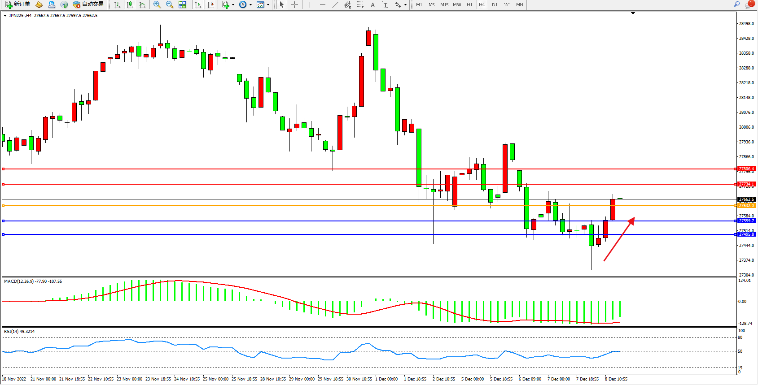Expand the periodicity clock dropdown
Image resolution: width=758 pixels, height=385 pixels.
click(250, 4)
